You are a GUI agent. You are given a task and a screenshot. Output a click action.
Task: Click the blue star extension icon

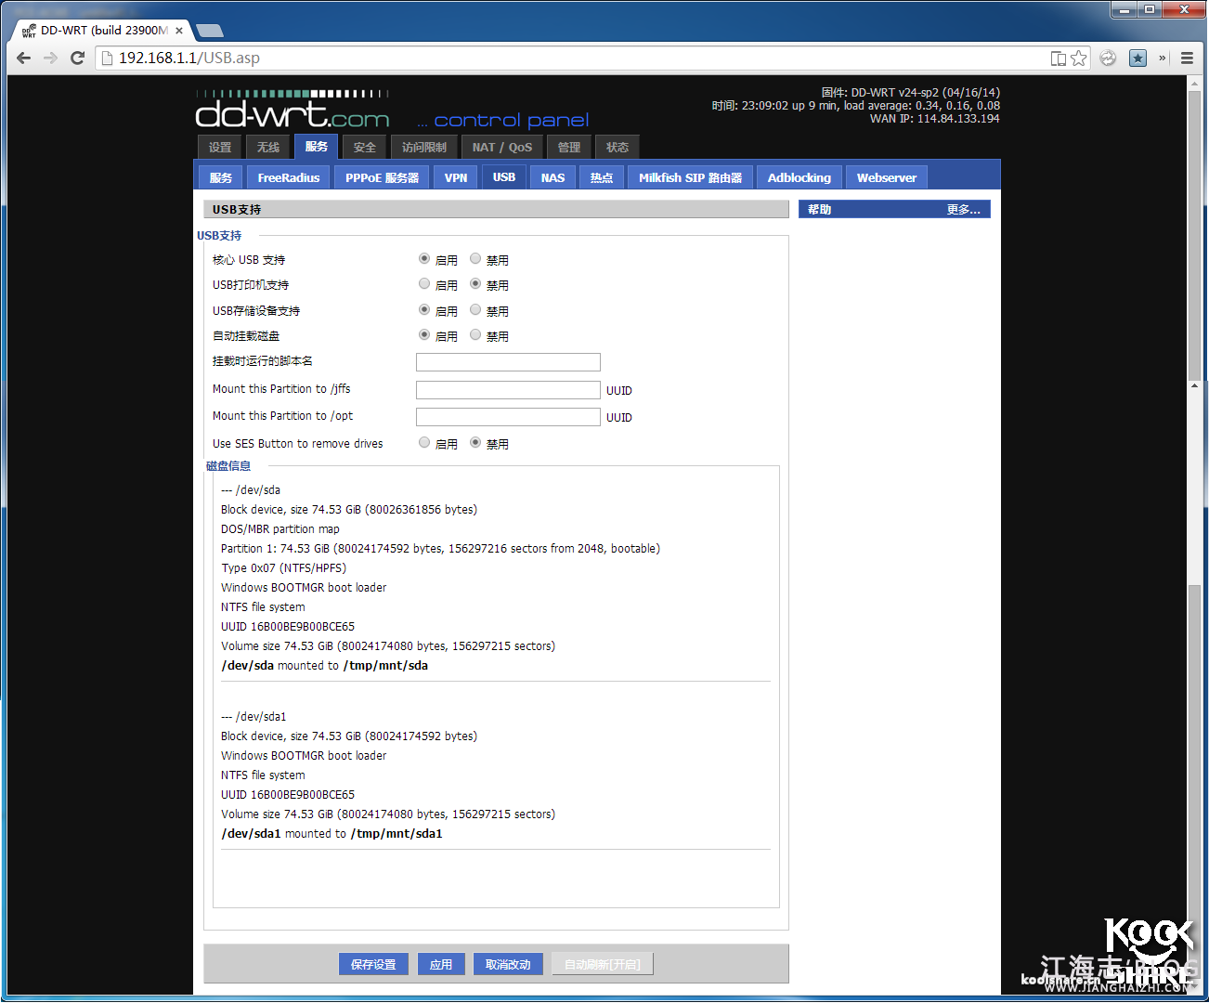(1137, 58)
